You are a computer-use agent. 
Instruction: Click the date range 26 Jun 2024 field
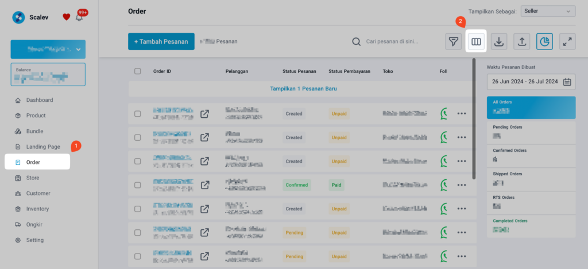pos(531,82)
